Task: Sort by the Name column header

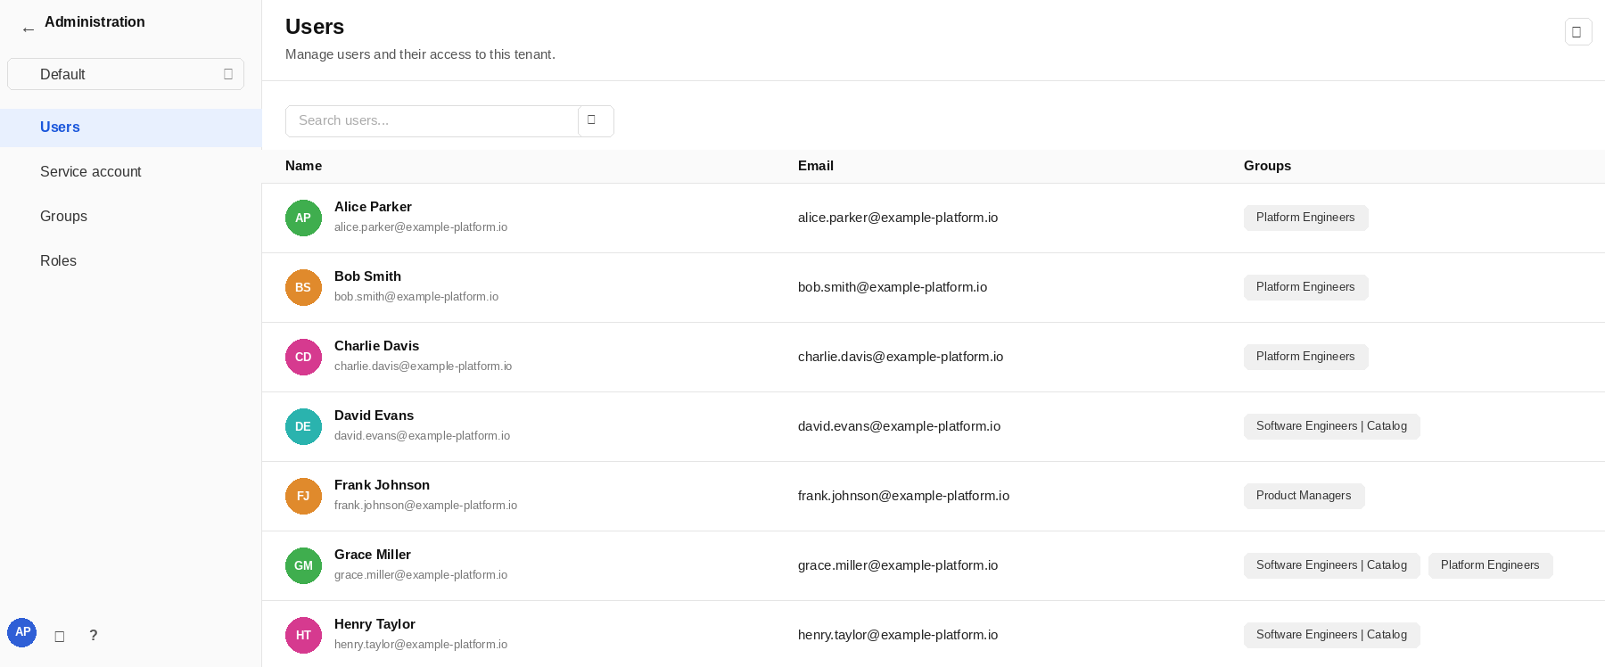Action: [x=303, y=166]
